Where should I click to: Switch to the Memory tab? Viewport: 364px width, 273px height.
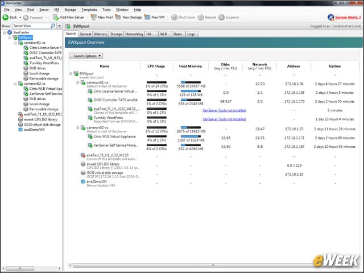(x=101, y=34)
